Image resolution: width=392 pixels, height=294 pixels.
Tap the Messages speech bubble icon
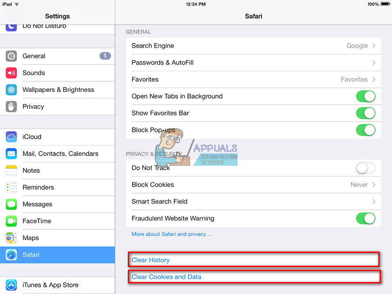tap(11, 204)
